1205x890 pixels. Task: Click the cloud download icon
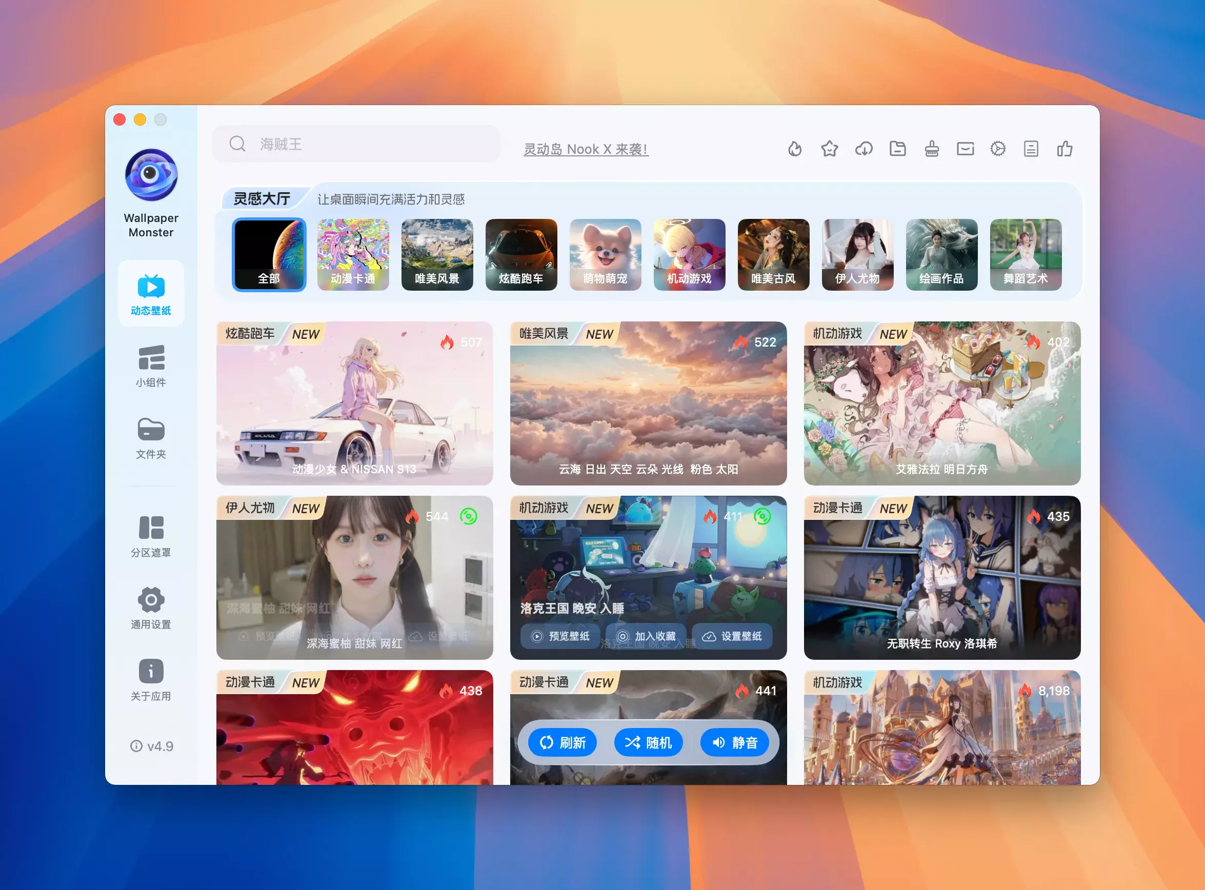coord(863,149)
